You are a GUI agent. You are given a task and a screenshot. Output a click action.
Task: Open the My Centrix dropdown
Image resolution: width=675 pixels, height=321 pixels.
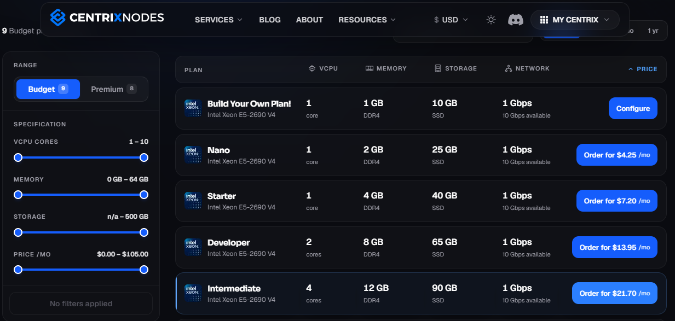coord(575,20)
